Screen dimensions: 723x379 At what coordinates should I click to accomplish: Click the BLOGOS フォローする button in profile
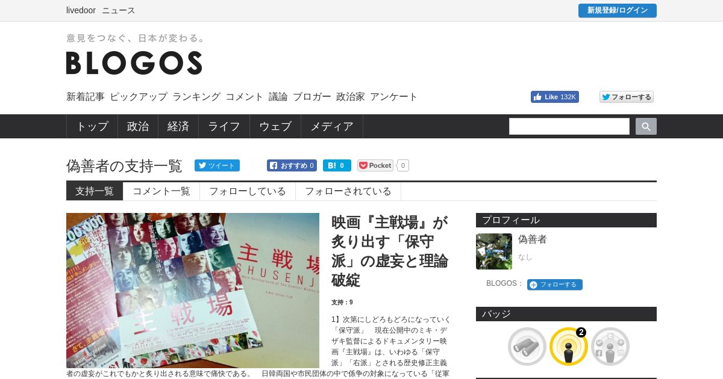coord(555,285)
